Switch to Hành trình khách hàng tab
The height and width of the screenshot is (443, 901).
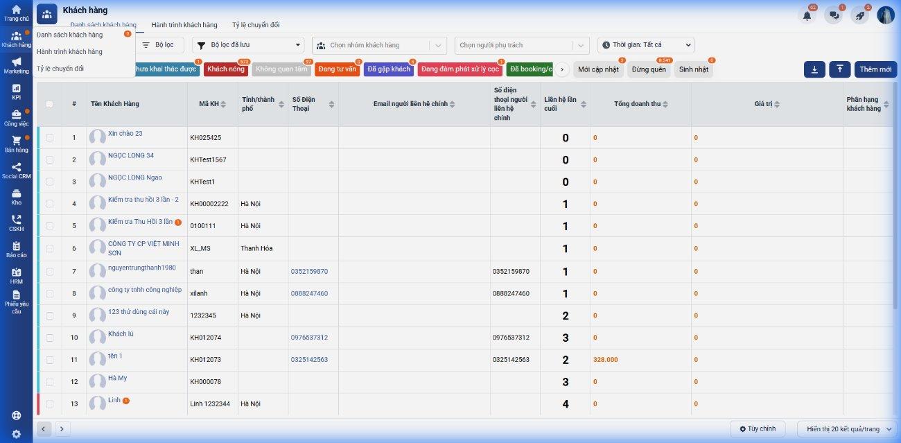pos(184,25)
